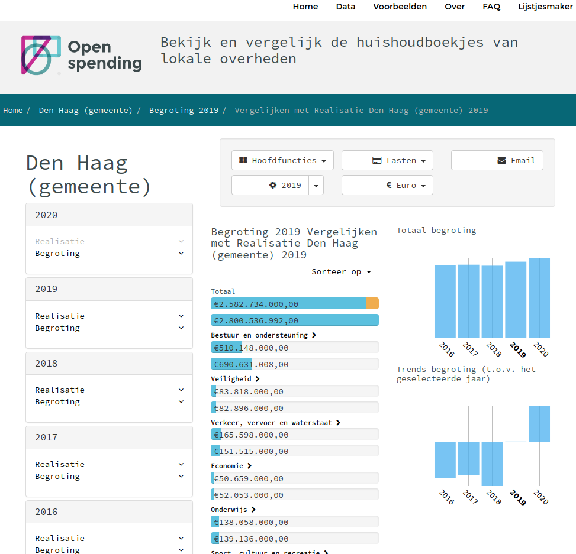The image size is (576, 554).
Task: Expand 2019 Realisatie chevron
Action: [181, 316]
